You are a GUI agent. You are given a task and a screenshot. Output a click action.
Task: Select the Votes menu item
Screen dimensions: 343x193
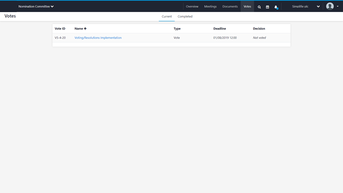(x=247, y=6)
